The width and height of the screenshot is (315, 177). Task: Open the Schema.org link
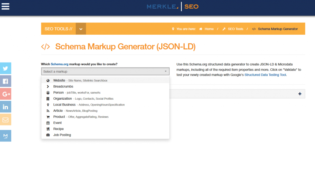pyautogui.click(x=59, y=64)
